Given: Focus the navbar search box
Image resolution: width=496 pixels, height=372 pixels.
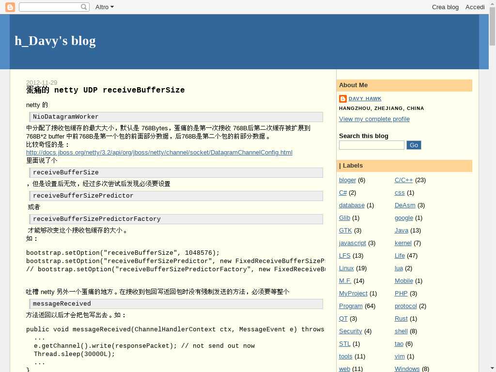Looking at the screenshot, I should (54, 7).
